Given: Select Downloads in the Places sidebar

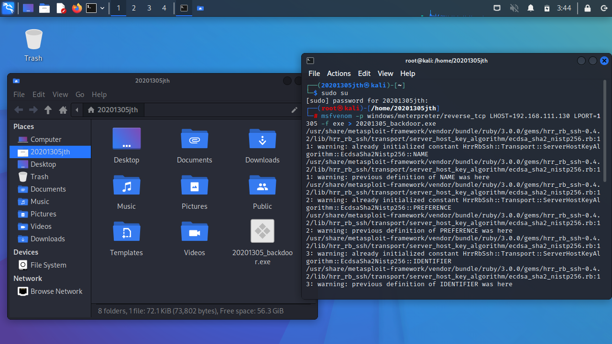Looking at the screenshot, I should [50, 239].
